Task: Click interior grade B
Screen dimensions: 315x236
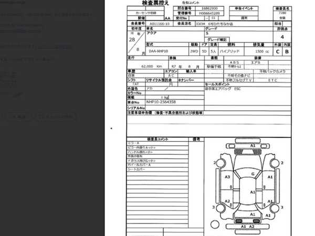Action: click(x=287, y=51)
